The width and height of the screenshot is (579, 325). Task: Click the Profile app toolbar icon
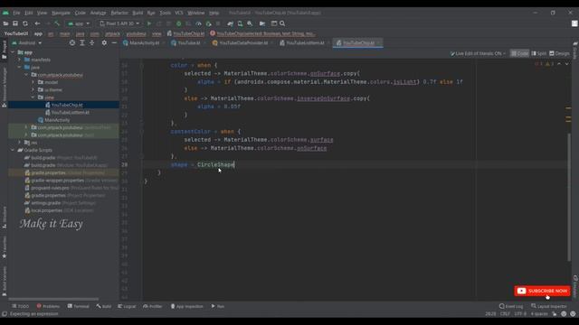[x=198, y=23]
